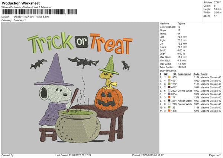
Task: Click the Trick or Treat embroidery design preview
Action: 80,88
